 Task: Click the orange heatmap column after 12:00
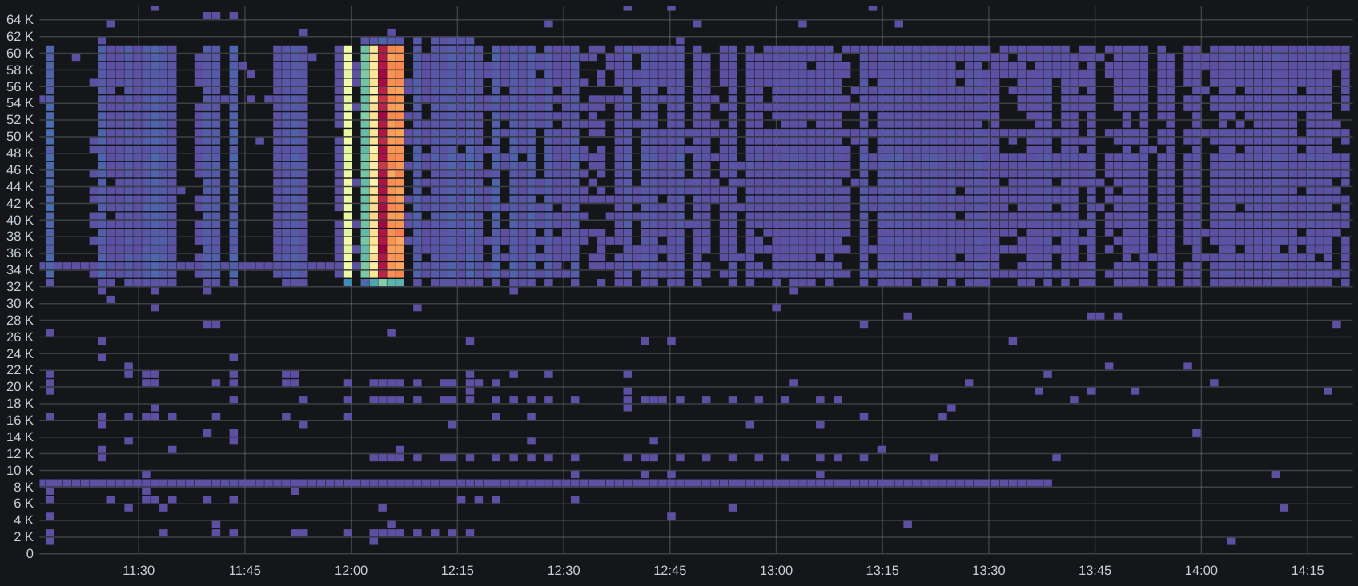396,165
